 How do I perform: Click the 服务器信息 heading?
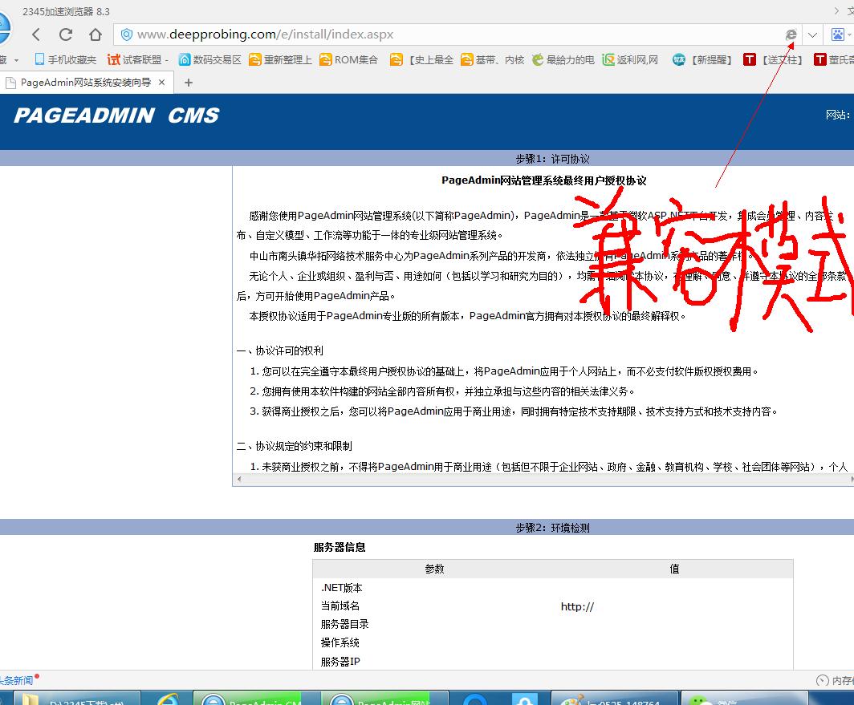[340, 547]
